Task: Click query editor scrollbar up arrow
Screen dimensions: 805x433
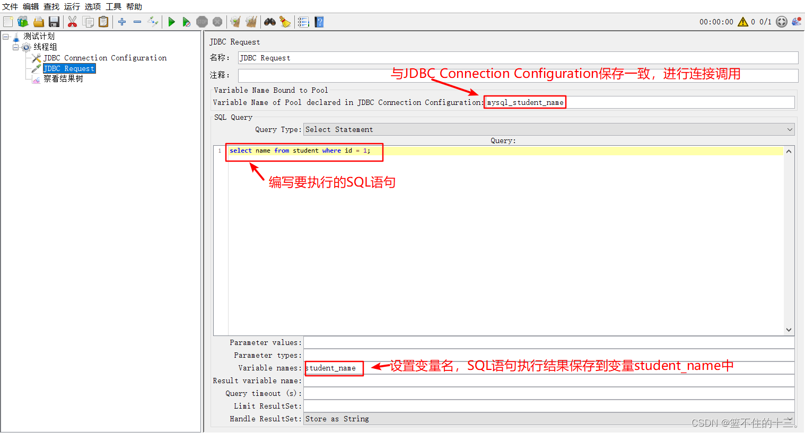Action: click(x=789, y=151)
